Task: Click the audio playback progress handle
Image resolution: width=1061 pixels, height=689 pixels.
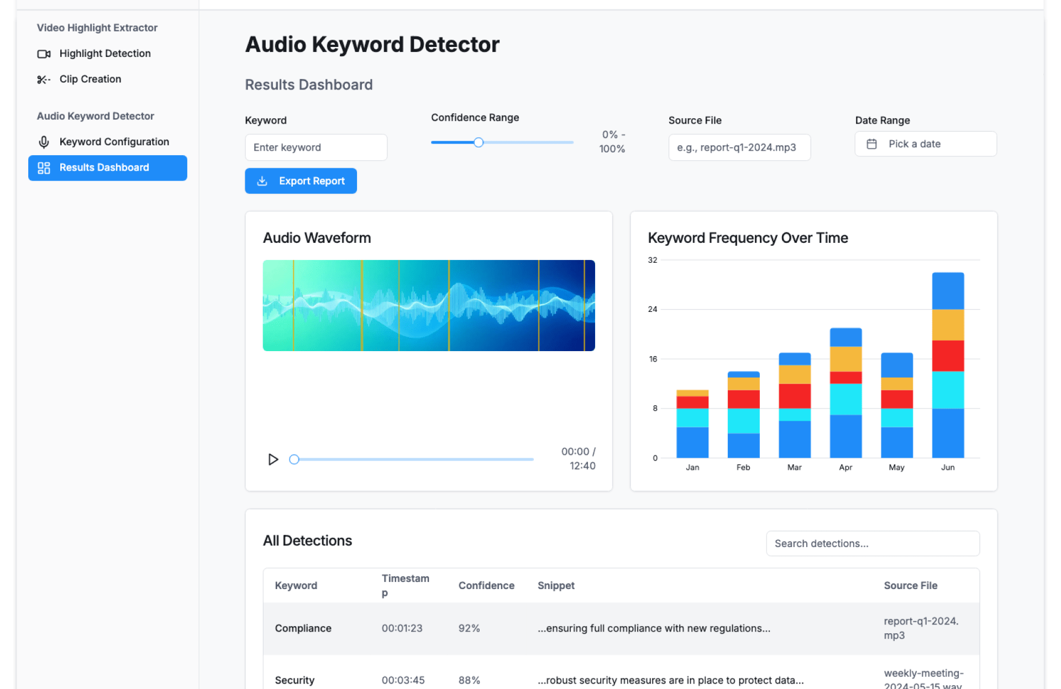Action: [294, 459]
